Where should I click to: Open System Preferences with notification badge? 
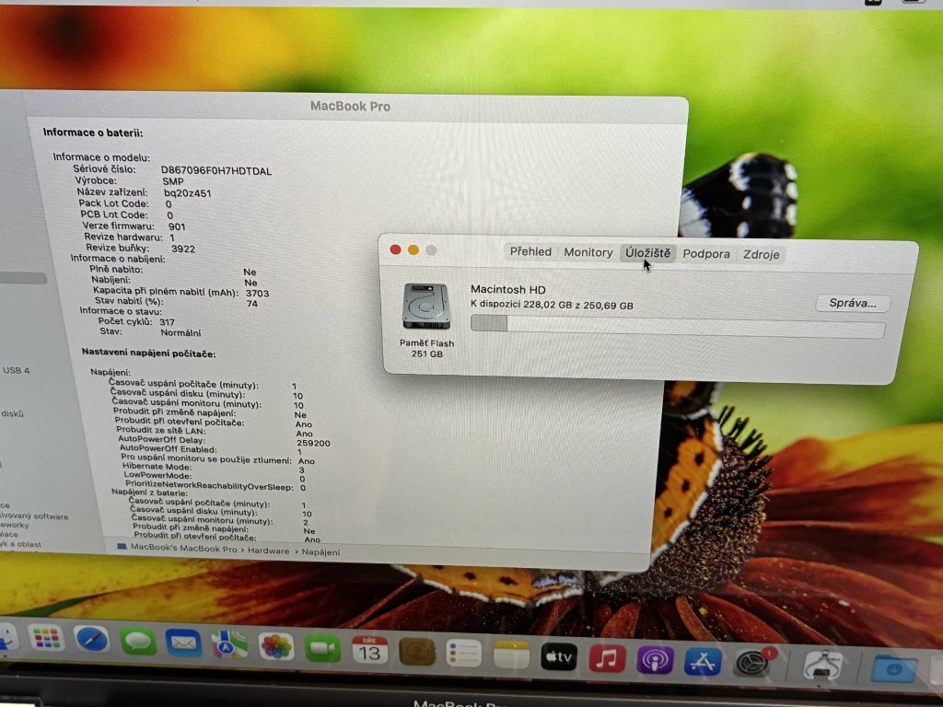tap(753, 663)
